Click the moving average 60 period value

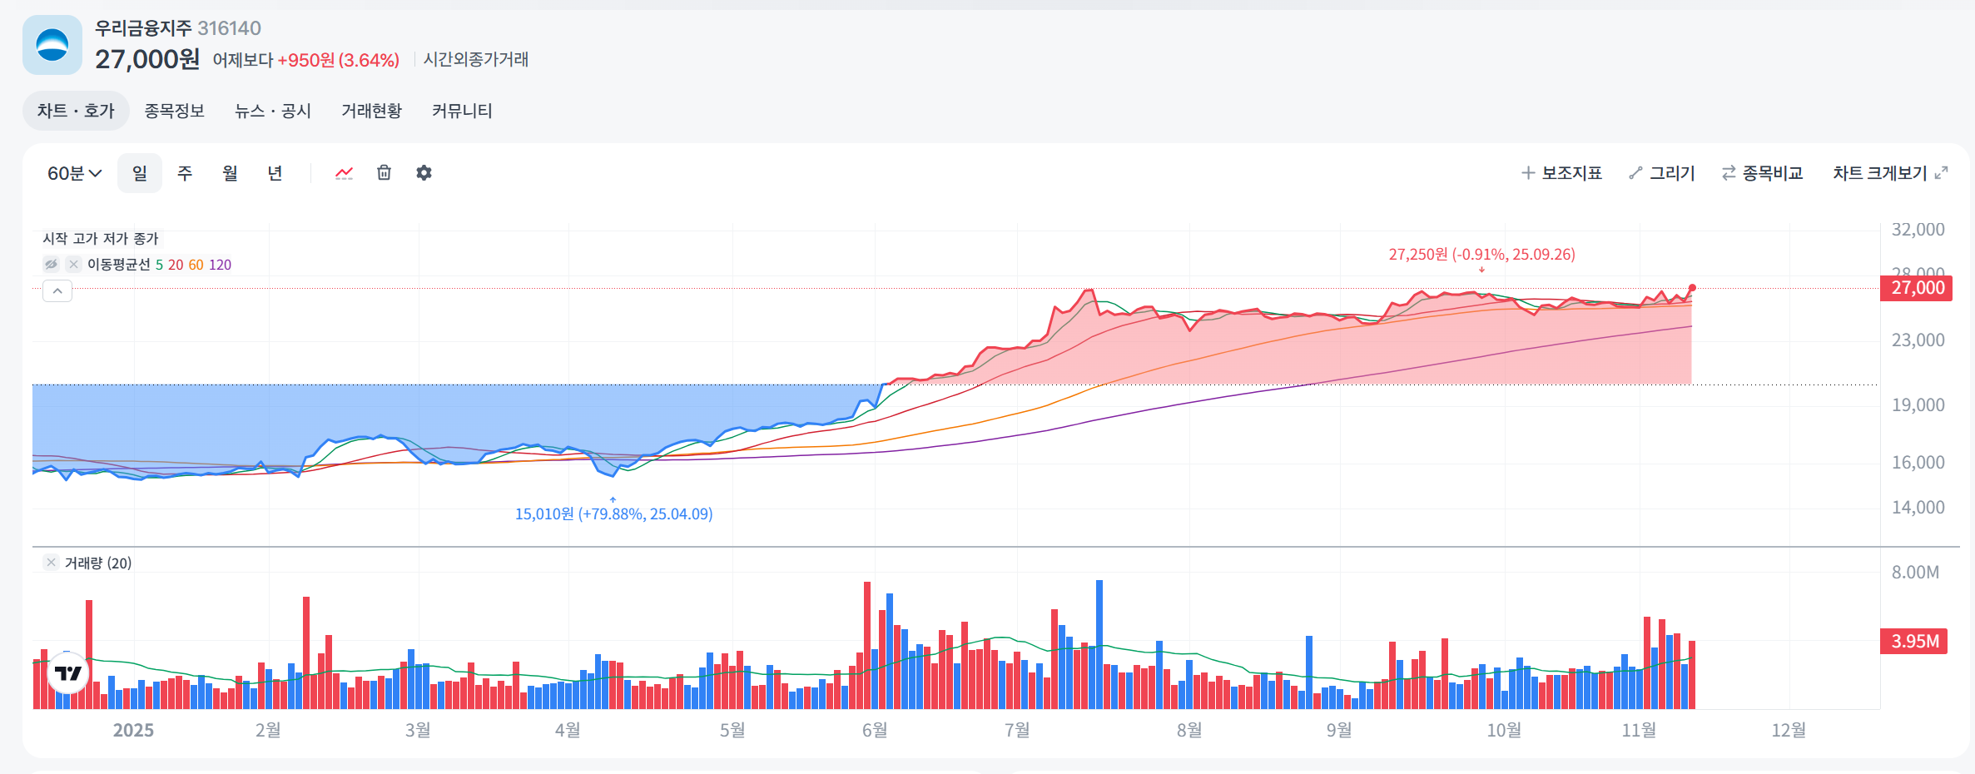click(196, 265)
